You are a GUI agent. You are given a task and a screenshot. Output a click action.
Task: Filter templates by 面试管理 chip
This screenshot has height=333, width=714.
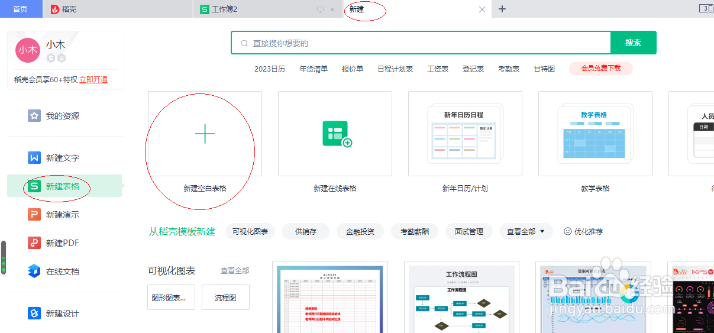(x=469, y=231)
